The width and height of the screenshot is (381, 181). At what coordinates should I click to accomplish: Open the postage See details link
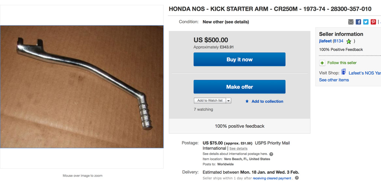pyautogui.click(x=238, y=149)
